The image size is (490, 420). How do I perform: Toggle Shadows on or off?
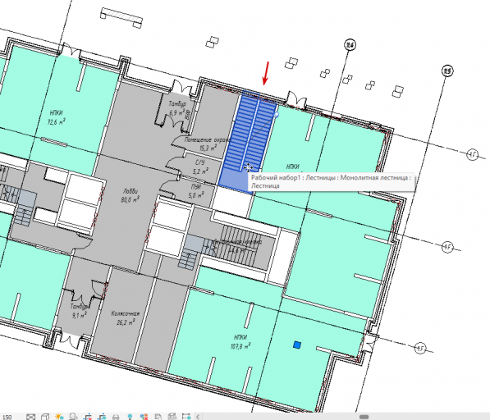point(73,417)
